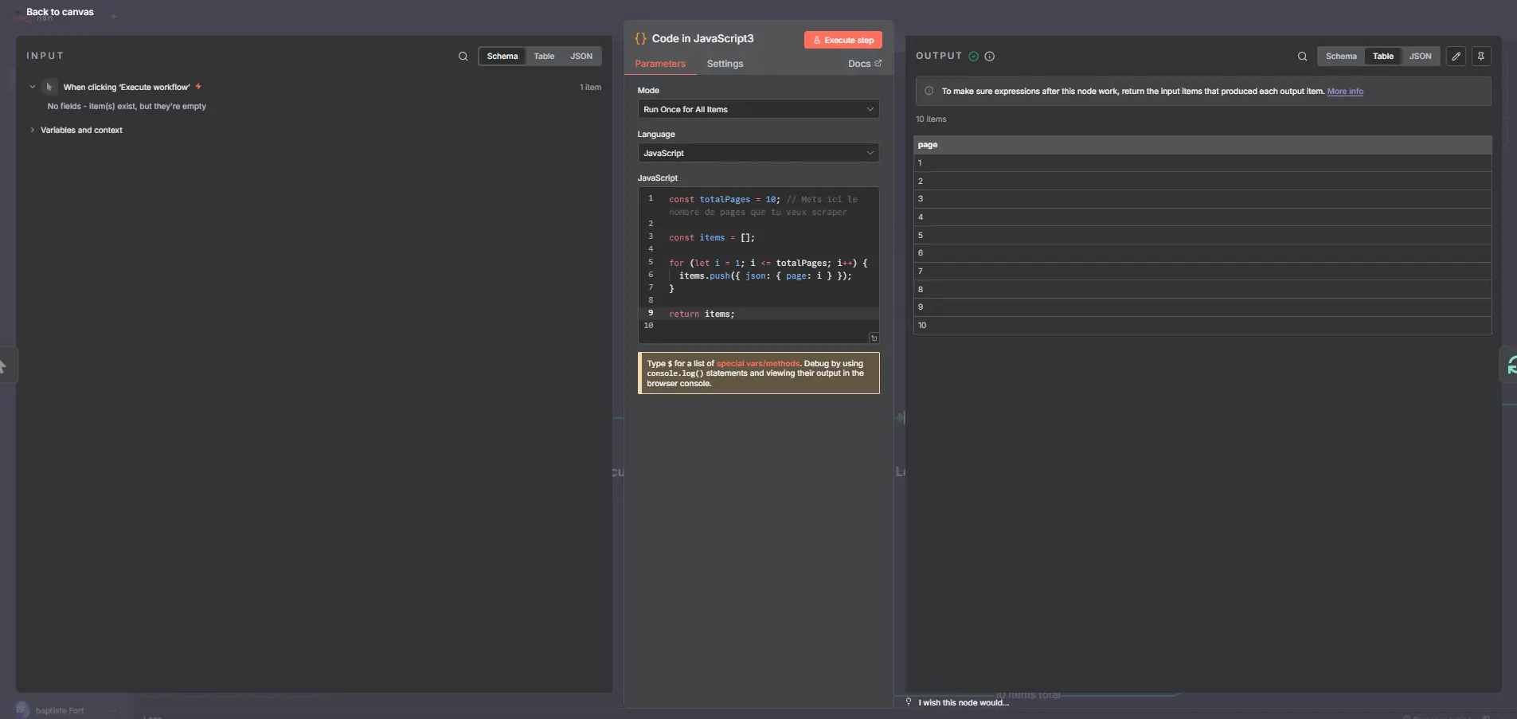This screenshot has width=1517, height=719.
Task: Search the output panel data
Action: click(1302, 57)
